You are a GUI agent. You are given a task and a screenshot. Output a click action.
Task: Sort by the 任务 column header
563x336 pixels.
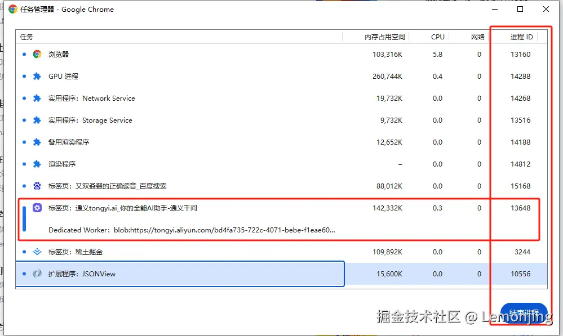[x=179, y=37]
